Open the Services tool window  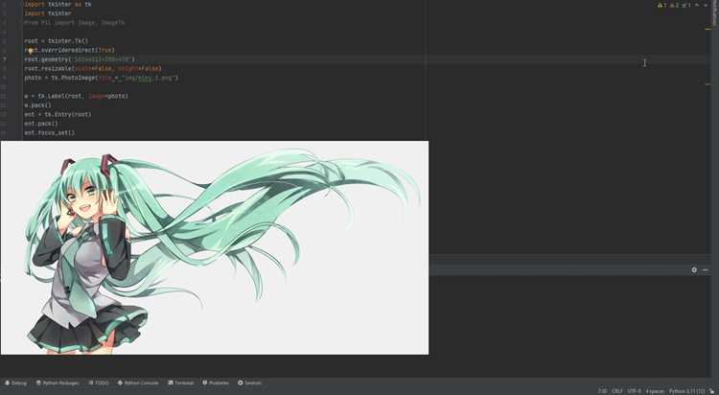point(249,383)
